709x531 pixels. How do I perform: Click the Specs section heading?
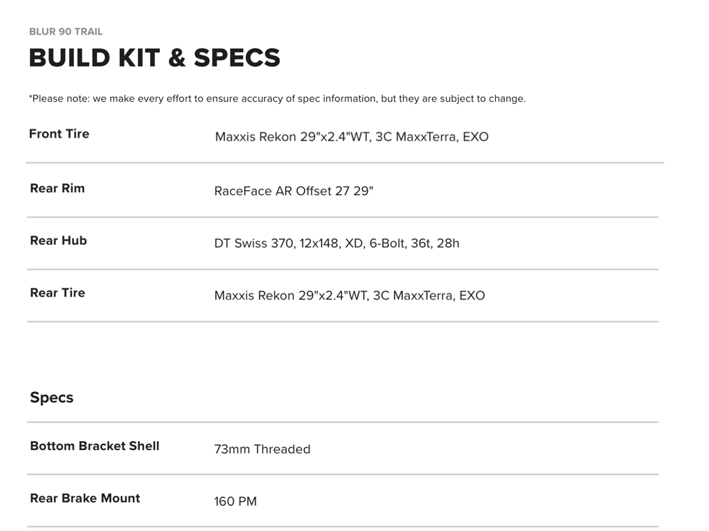(51, 398)
